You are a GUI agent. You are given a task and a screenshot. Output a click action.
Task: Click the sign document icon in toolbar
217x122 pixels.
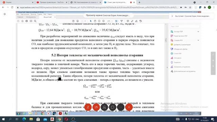pos(136,21)
